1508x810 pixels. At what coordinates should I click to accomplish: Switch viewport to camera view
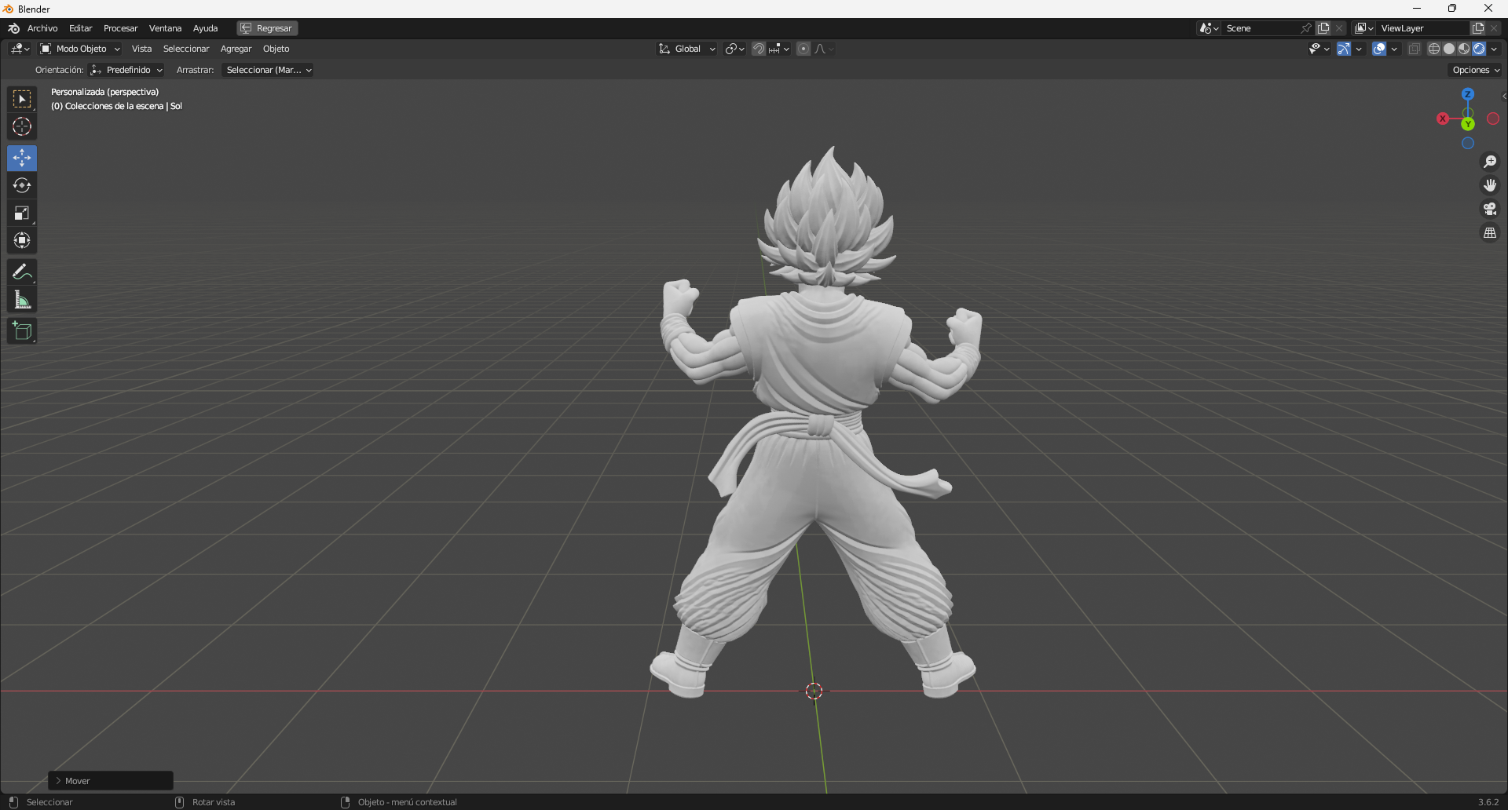click(x=1490, y=208)
